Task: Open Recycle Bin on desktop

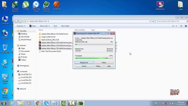Action: pos(5,49)
